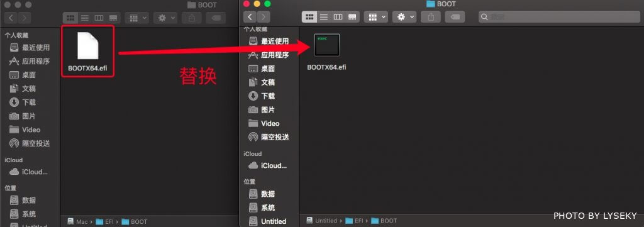Switch right window to column view
This screenshot has height=227, width=644.
pyautogui.click(x=338, y=17)
